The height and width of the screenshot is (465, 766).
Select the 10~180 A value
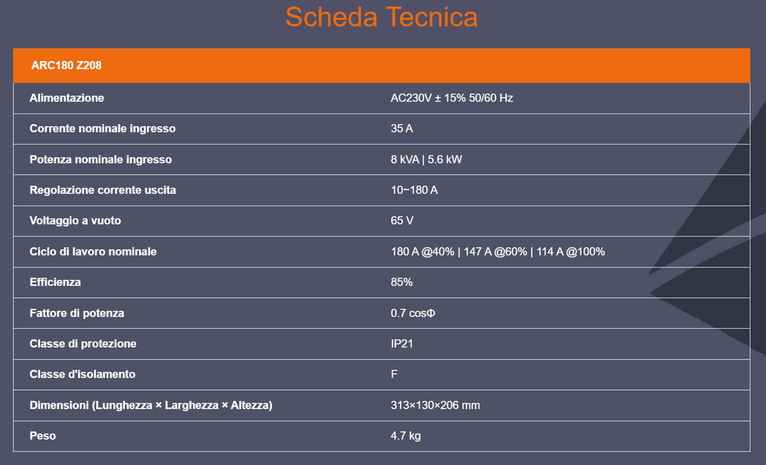coord(415,190)
